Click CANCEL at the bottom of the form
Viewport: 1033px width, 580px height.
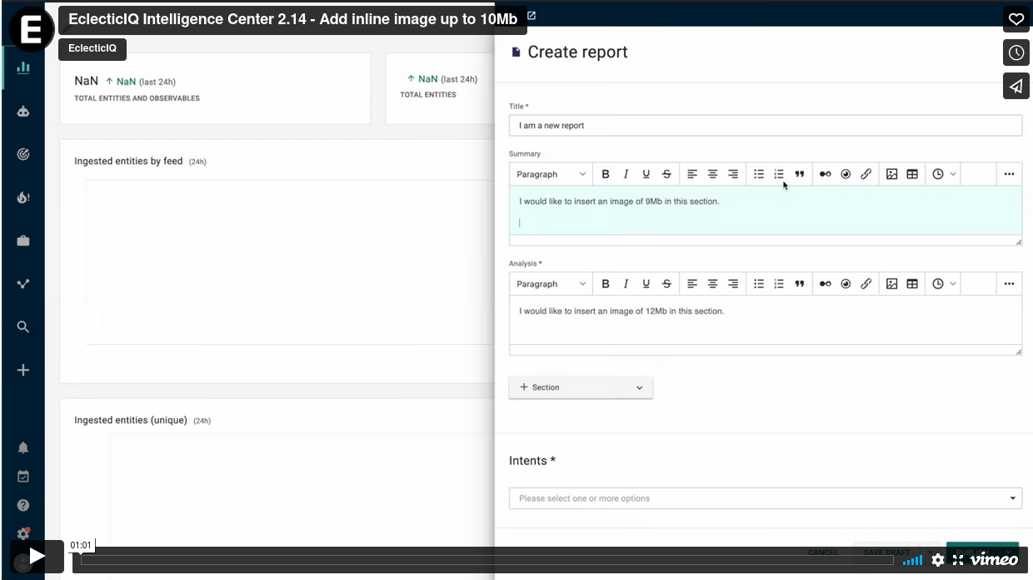pos(823,552)
